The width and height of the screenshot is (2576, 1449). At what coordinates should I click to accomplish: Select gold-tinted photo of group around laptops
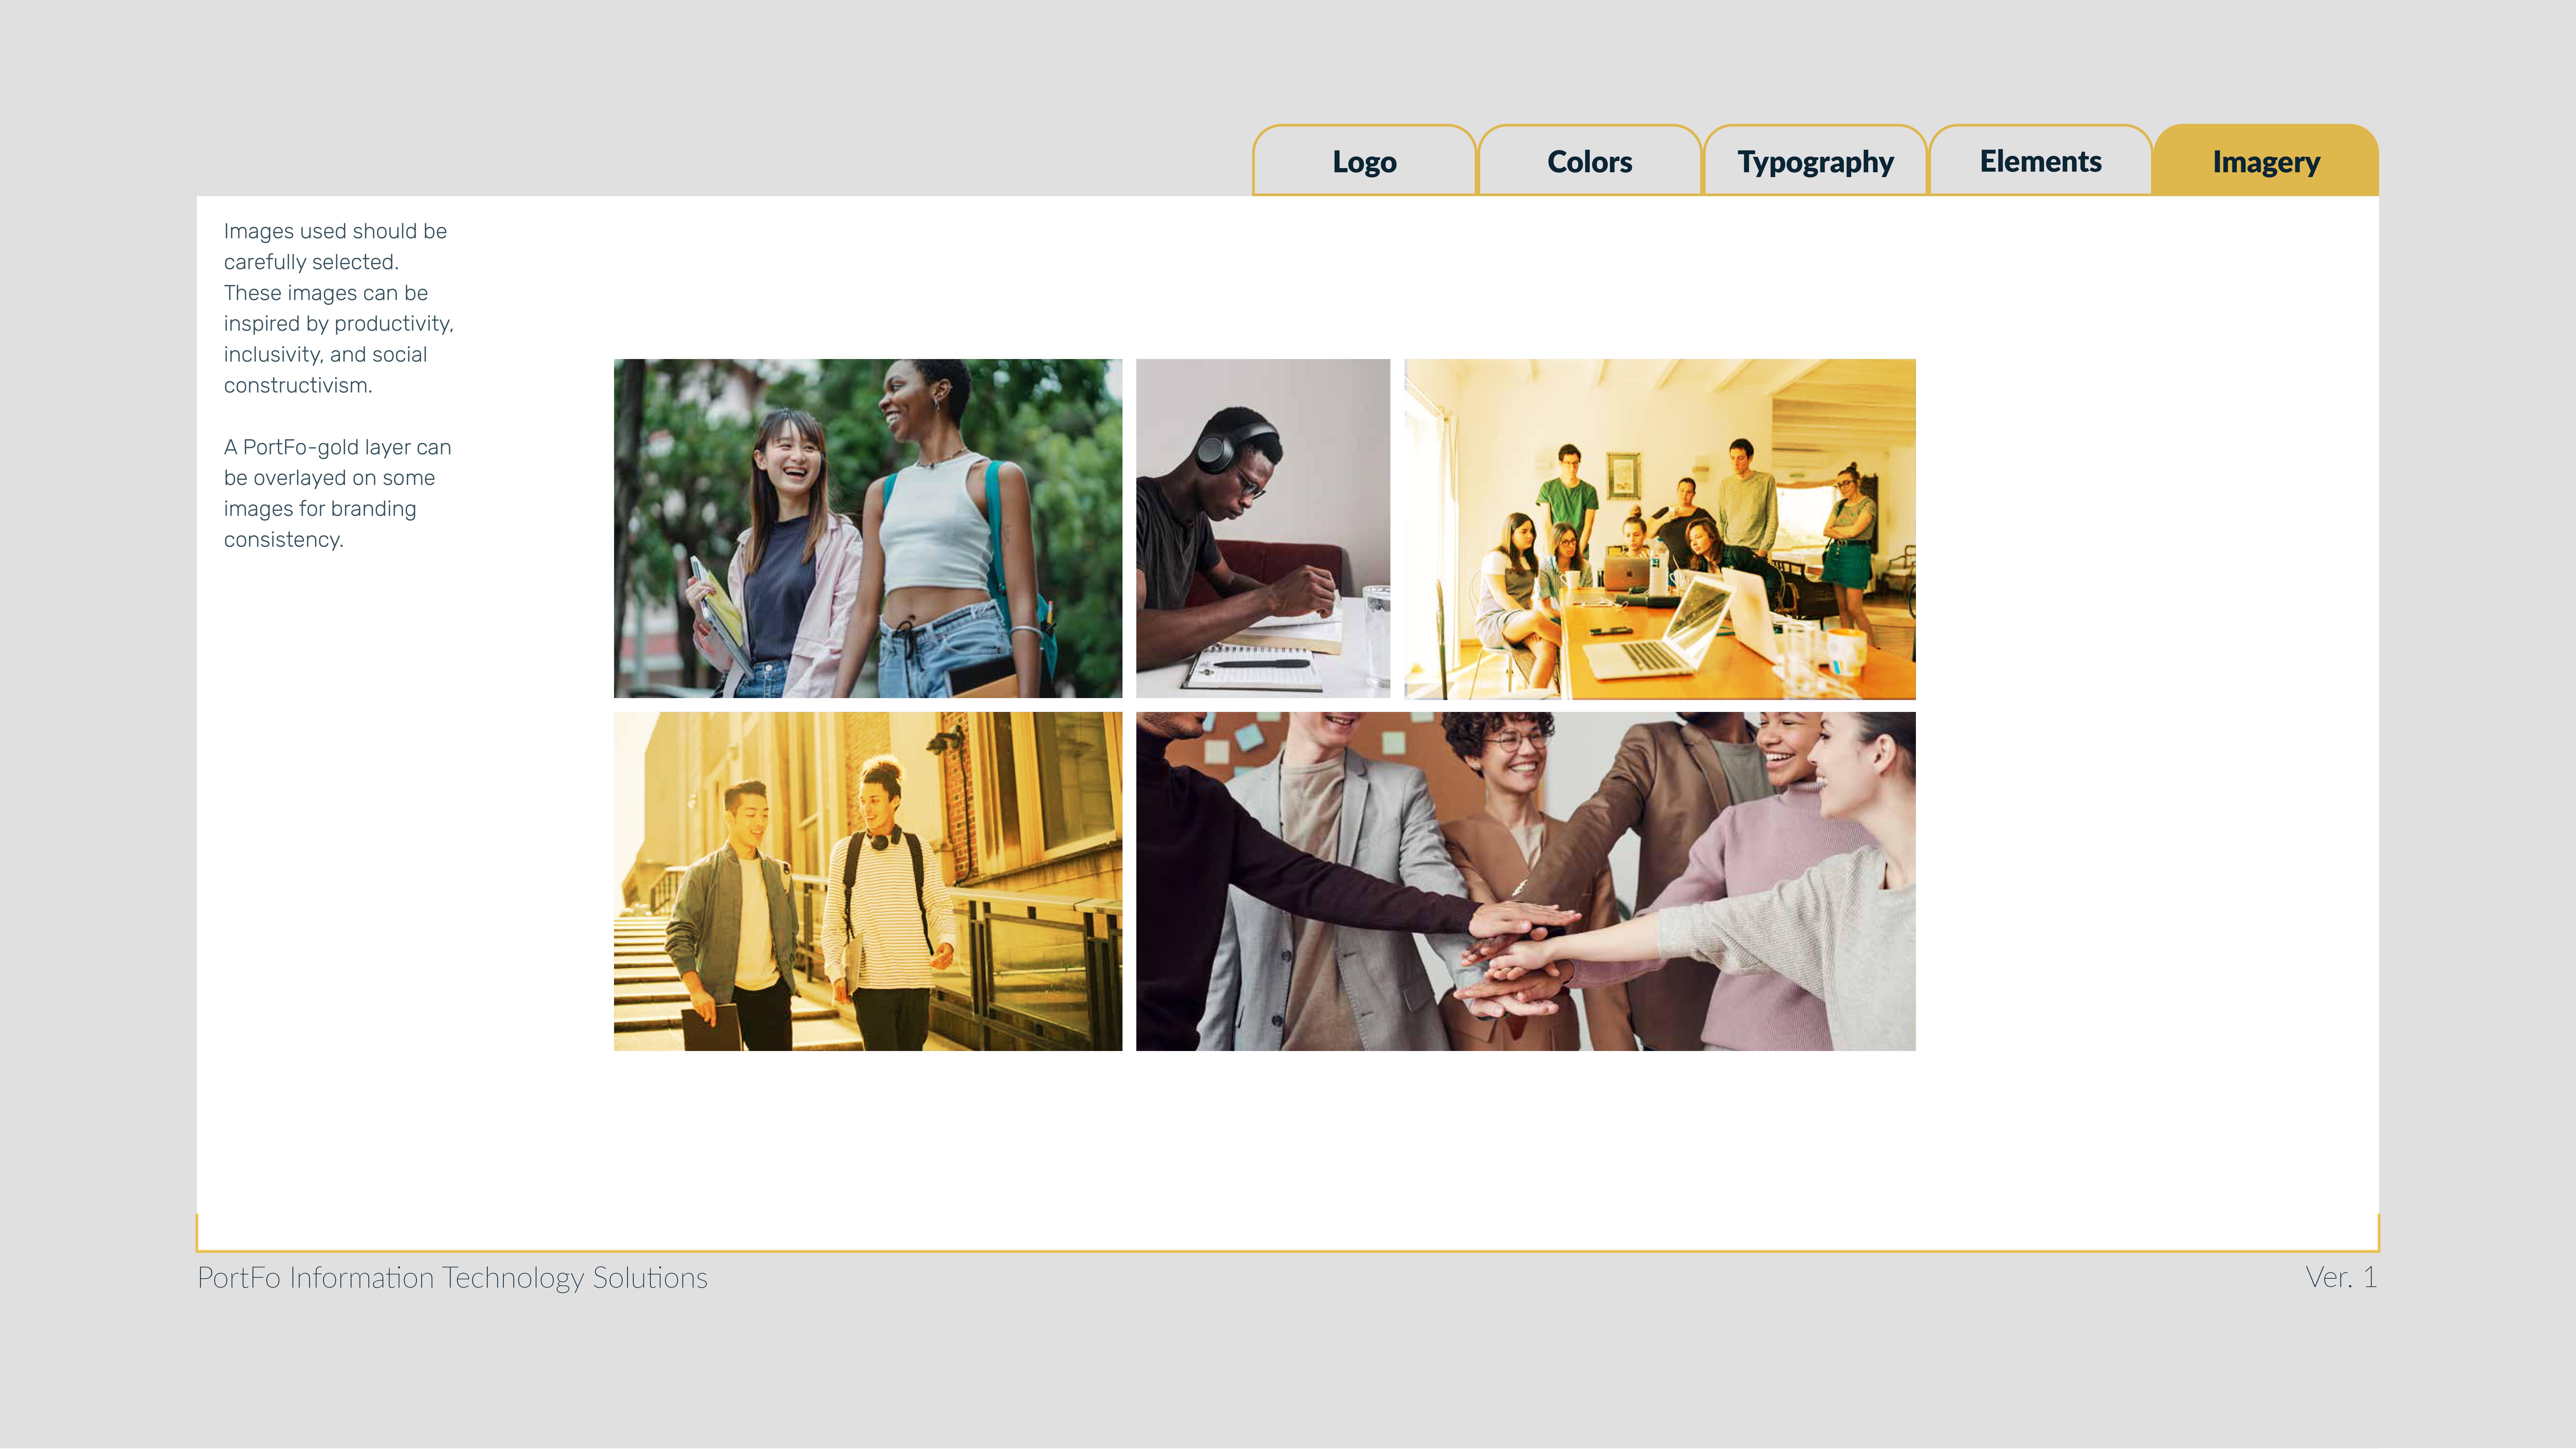click(x=1660, y=529)
